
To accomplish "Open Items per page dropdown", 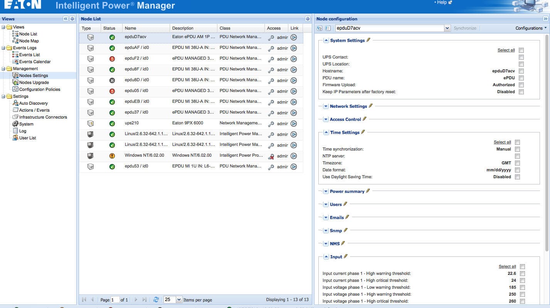I will pos(179,300).
